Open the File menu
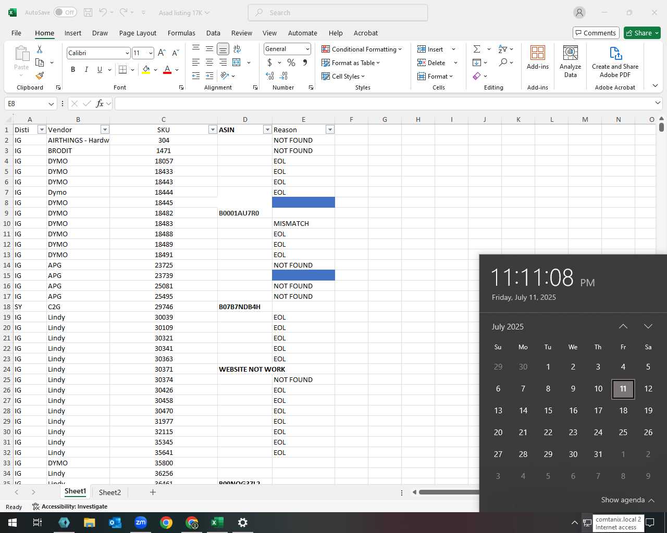The height and width of the screenshot is (533, 667). 17,33
